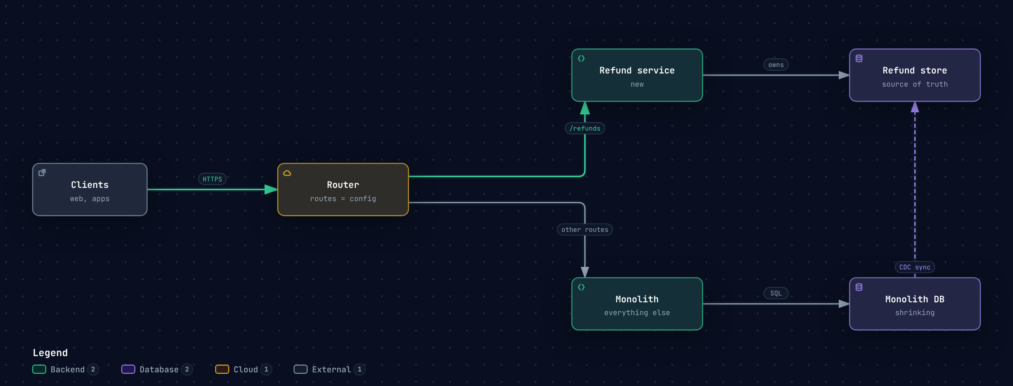1013x386 pixels.
Task: Click the SQL edge label
Action: 776,293
